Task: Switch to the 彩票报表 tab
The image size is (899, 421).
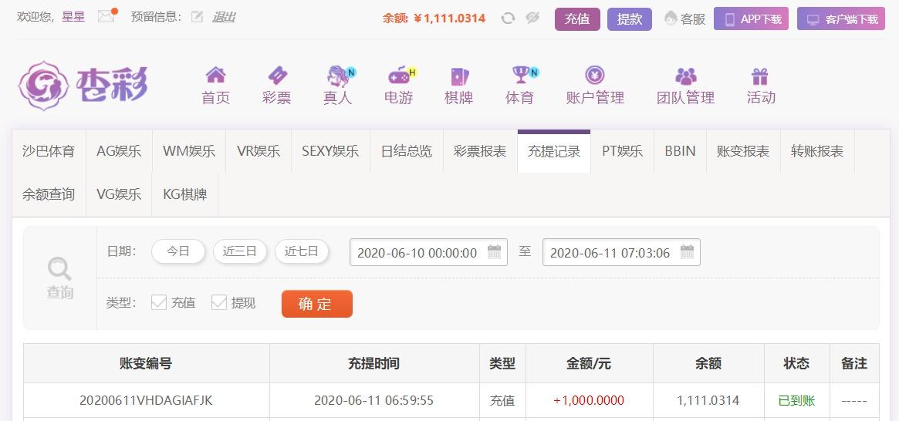Action: point(480,151)
